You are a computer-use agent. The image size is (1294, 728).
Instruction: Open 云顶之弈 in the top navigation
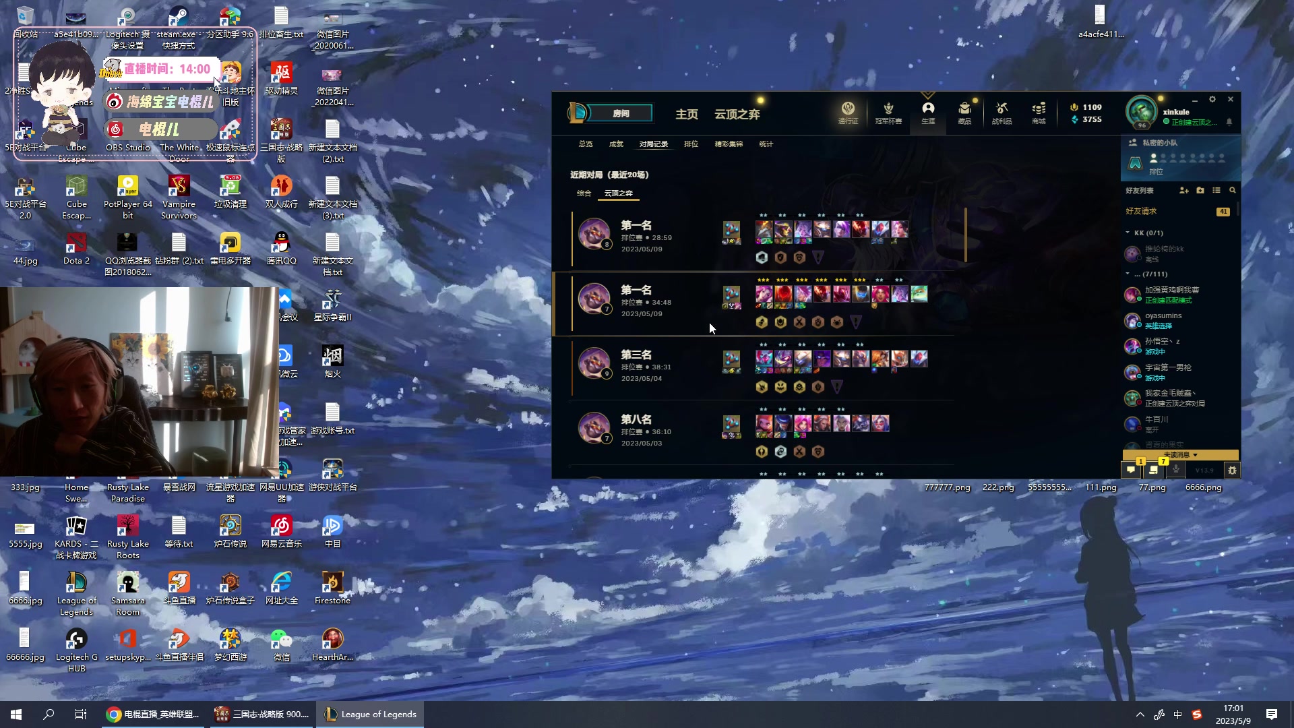(737, 114)
